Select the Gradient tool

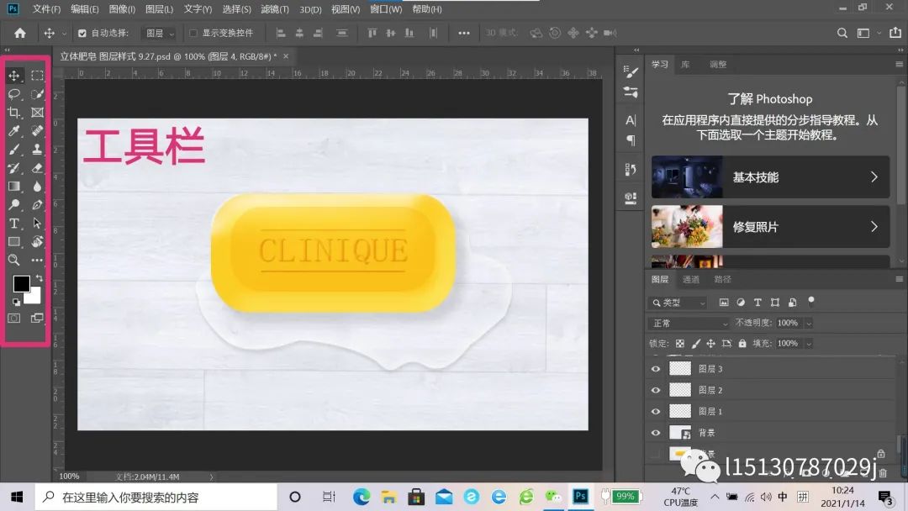point(14,187)
